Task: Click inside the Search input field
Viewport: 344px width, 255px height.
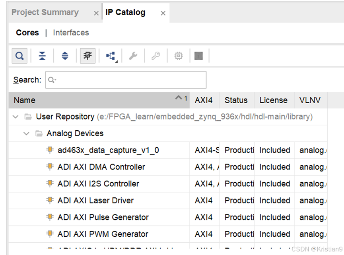Action: [126, 80]
